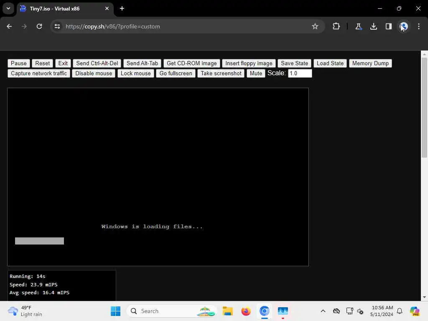Start capturing network traffic
The image size is (428, 321).
tap(39, 74)
